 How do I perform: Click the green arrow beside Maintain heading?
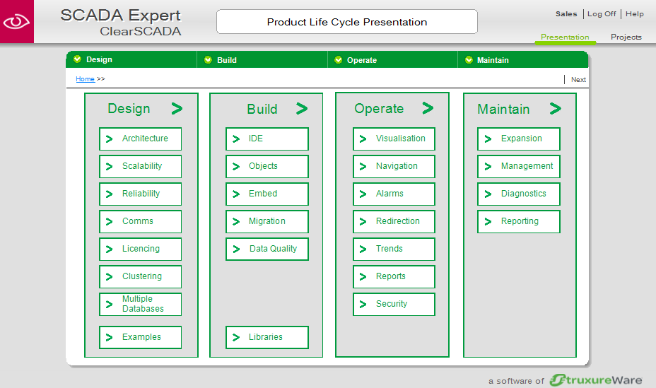click(x=555, y=109)
